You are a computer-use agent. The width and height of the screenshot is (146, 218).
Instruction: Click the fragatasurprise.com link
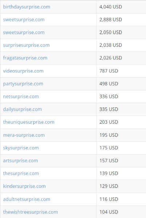(x=25, y=58)
